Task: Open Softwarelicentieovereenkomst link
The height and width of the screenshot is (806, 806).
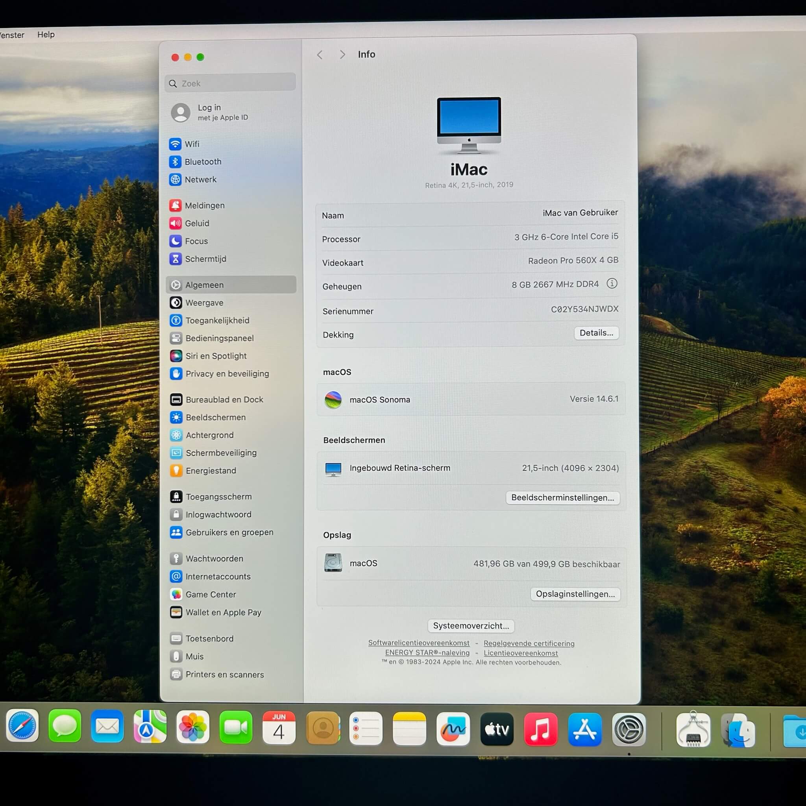Action: (x=418, y=643)
